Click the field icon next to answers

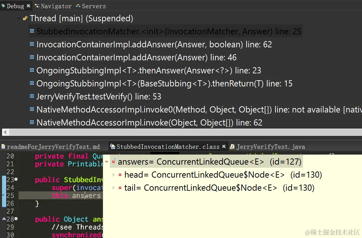[114, 161]
